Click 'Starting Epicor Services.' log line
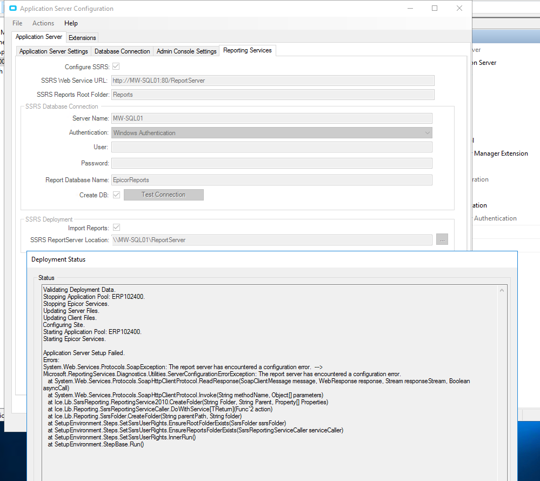Screen dimensions: 540x481 [x=75, y=339]
